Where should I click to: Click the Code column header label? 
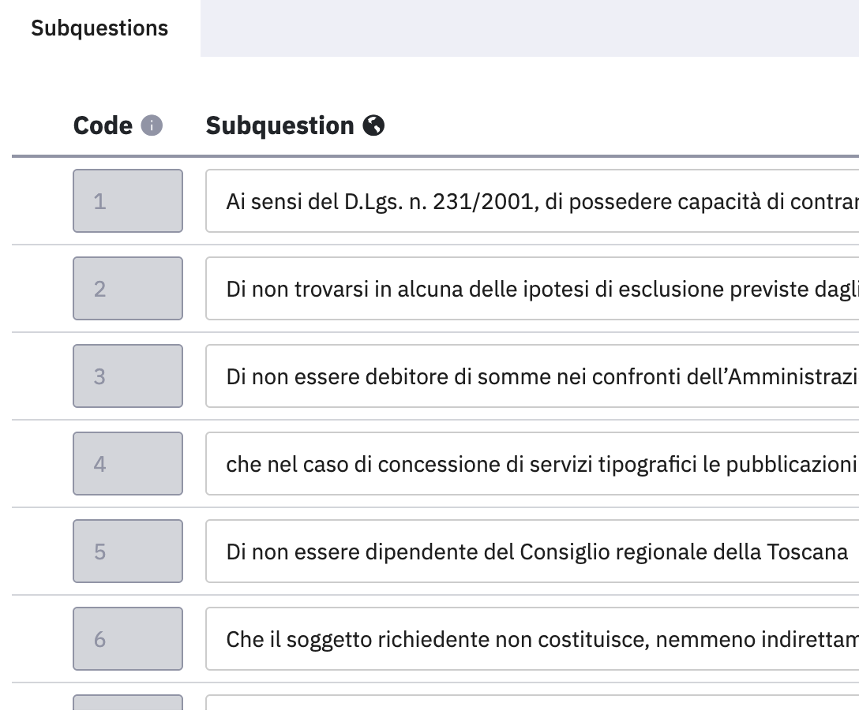click(103, 125)
